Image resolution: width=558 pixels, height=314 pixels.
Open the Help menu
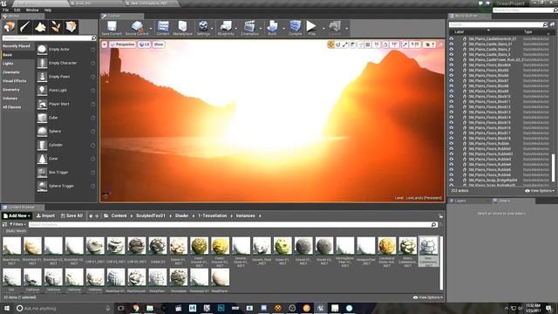coord(48,10)
